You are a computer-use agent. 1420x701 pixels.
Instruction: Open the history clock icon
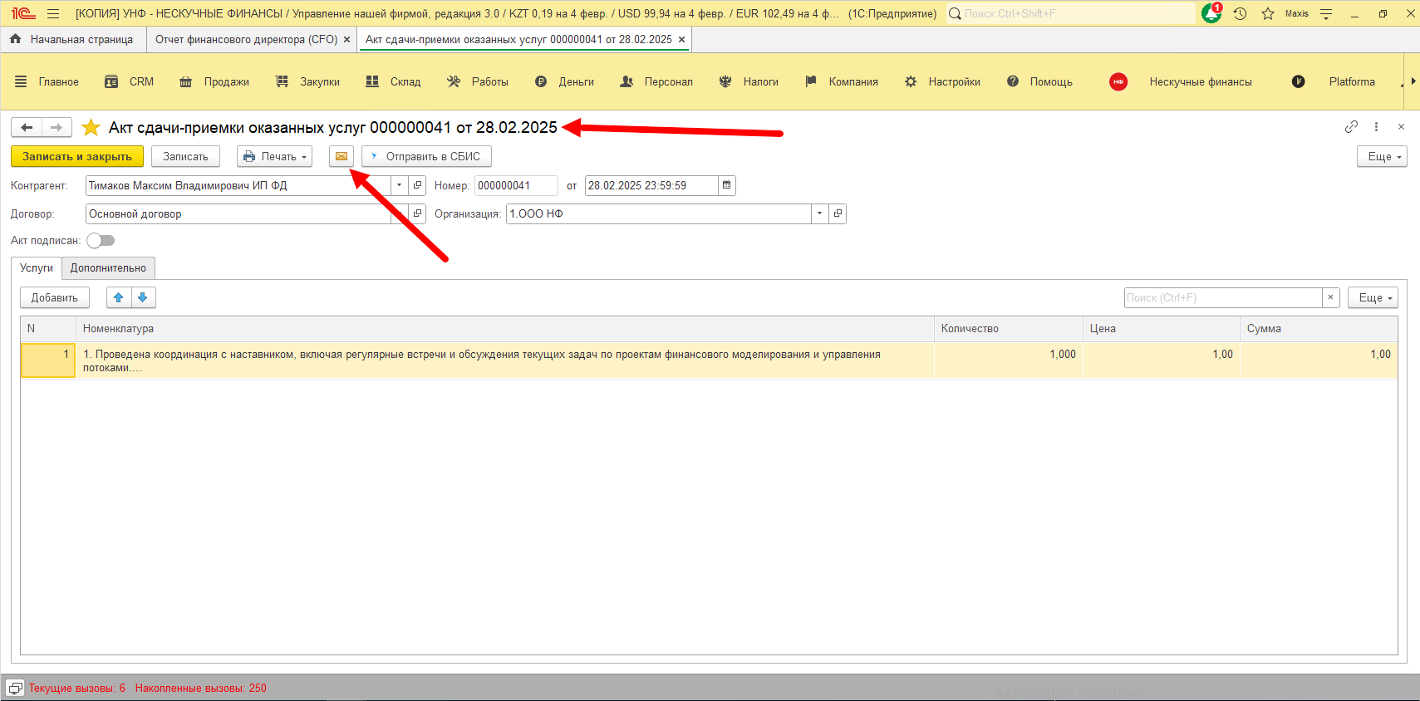[x=1240, y=13]
